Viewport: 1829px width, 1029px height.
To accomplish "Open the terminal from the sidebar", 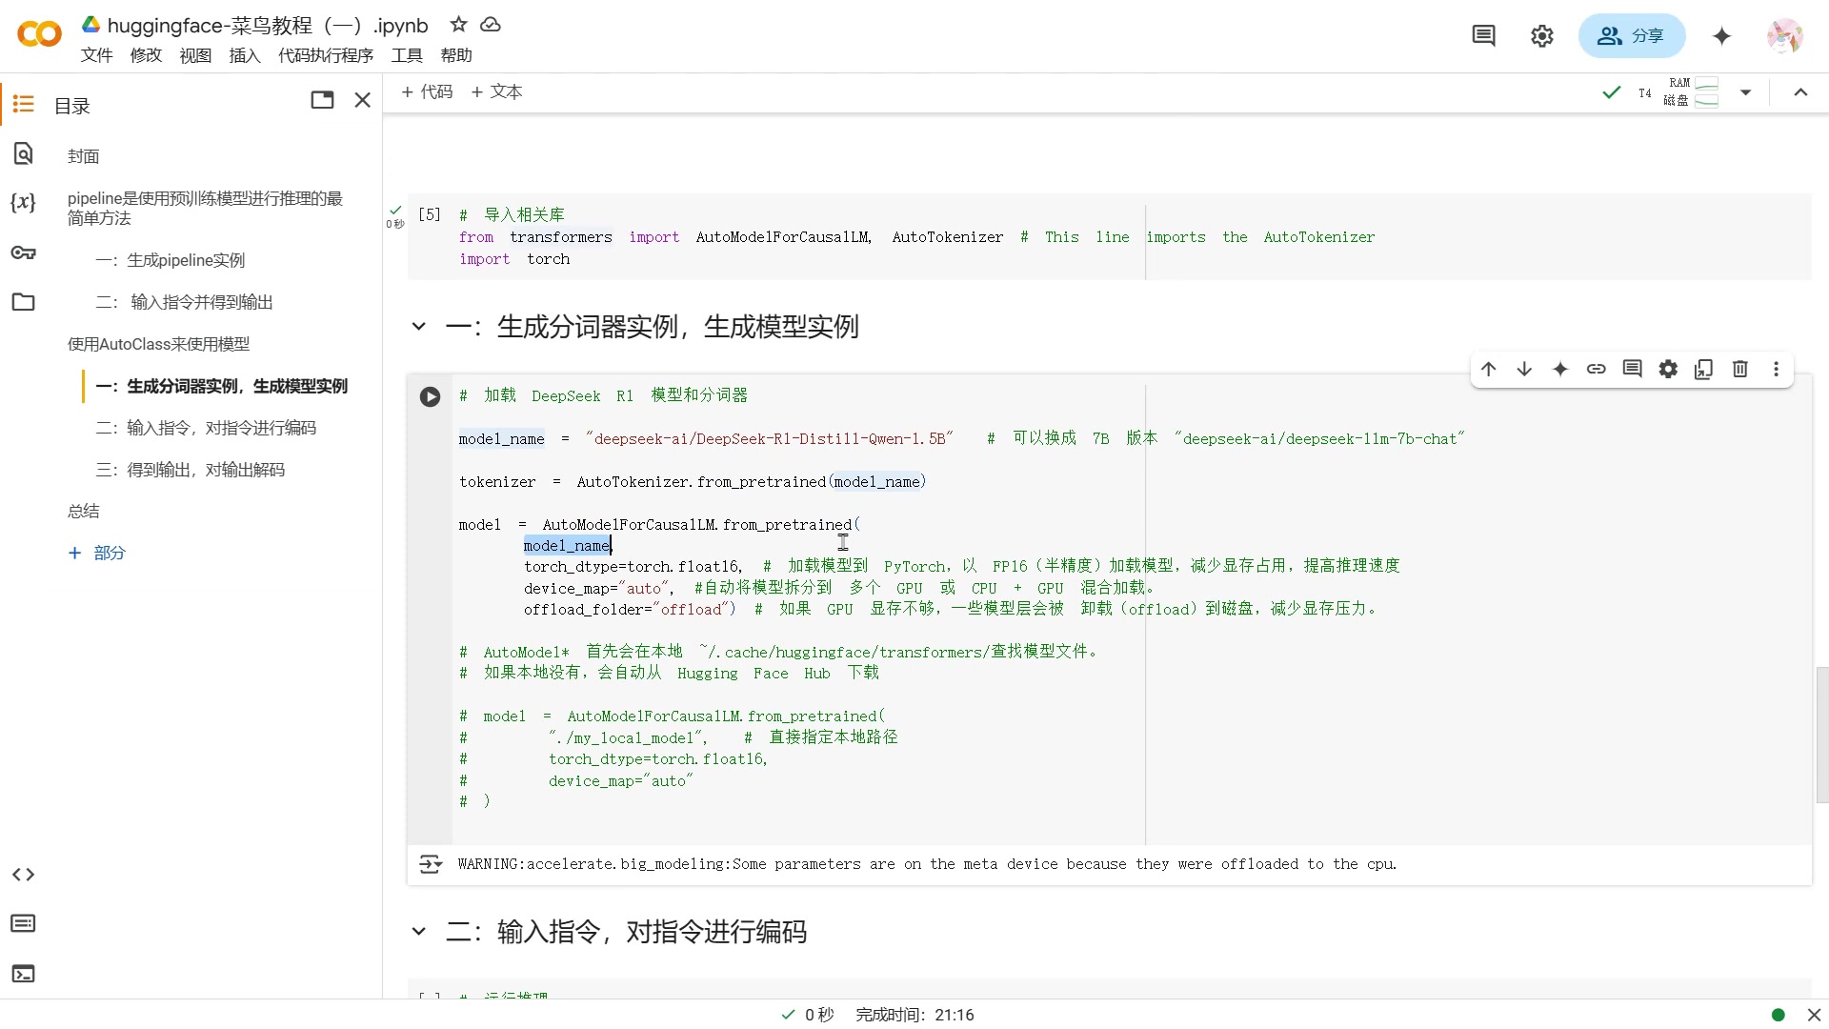I will click(23, 974).
